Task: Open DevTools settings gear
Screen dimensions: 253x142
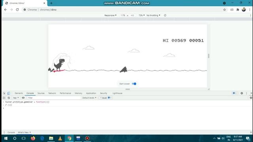Action: click(x=242, y=93)
